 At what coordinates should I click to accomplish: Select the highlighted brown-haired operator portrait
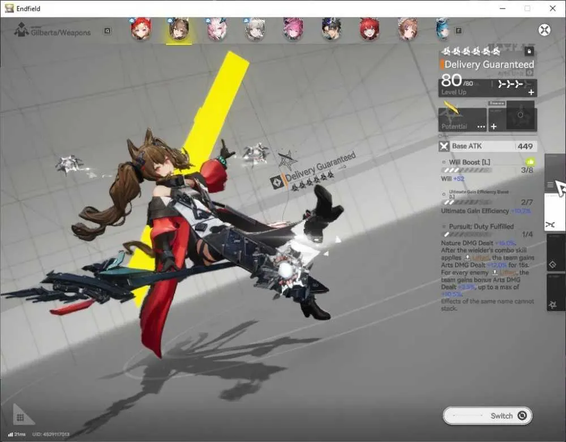(x=179, y=29)
